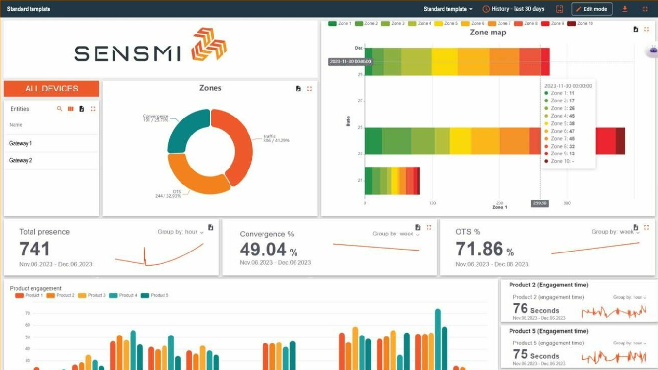Open column settings in the Entities panel
Viewport: 658px width, 370px height.
click(x=70, y=109)
